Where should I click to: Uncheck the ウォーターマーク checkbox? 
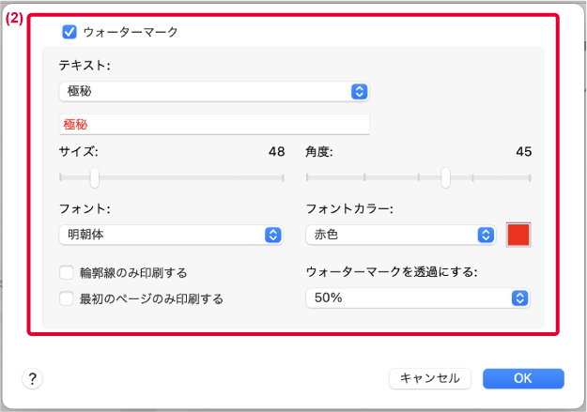coord(70,32)
